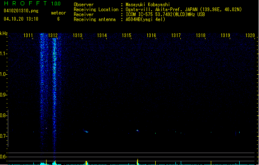Click the 1317 time axis label
This screenshot has height=165, width=259.
176,35
